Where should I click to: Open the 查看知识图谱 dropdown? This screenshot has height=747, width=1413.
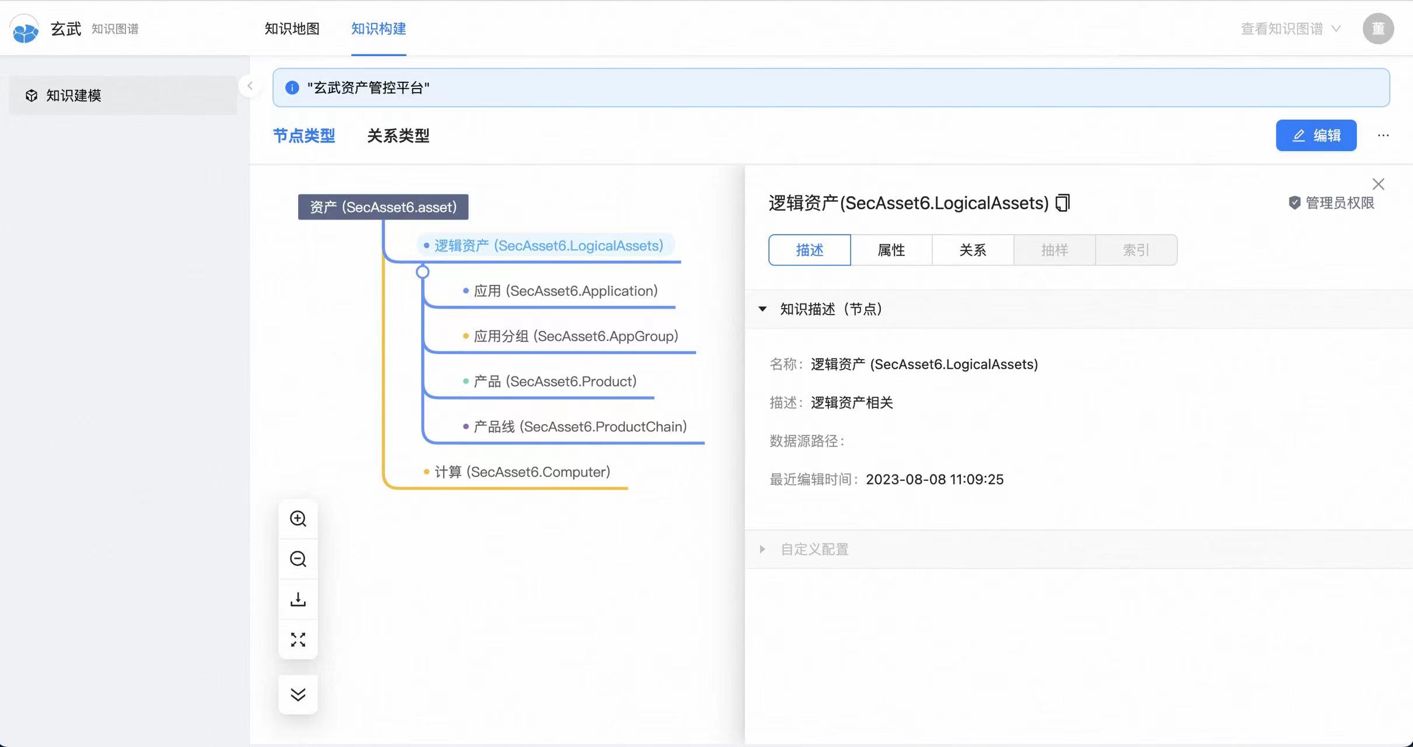click(1290, 29)
